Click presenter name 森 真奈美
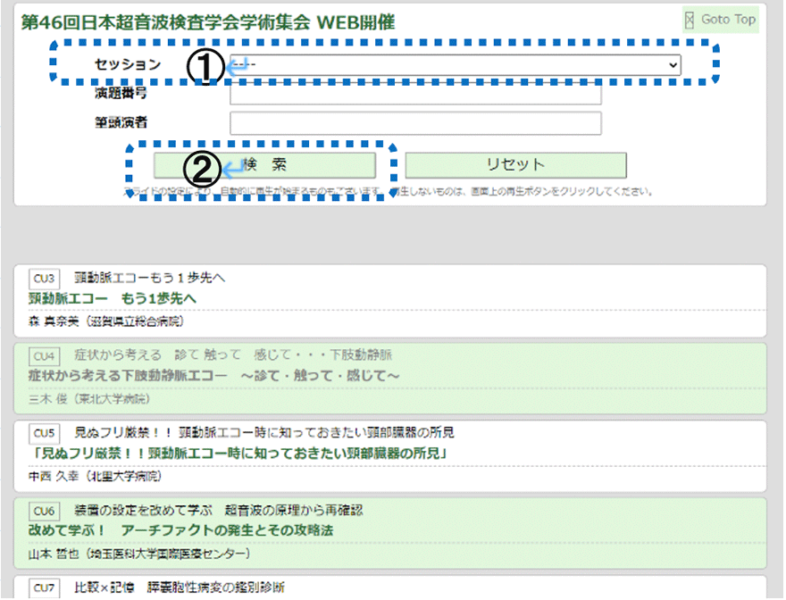Image resolution: width=786 pixels, height=600 pixels. tap(55, 321)
